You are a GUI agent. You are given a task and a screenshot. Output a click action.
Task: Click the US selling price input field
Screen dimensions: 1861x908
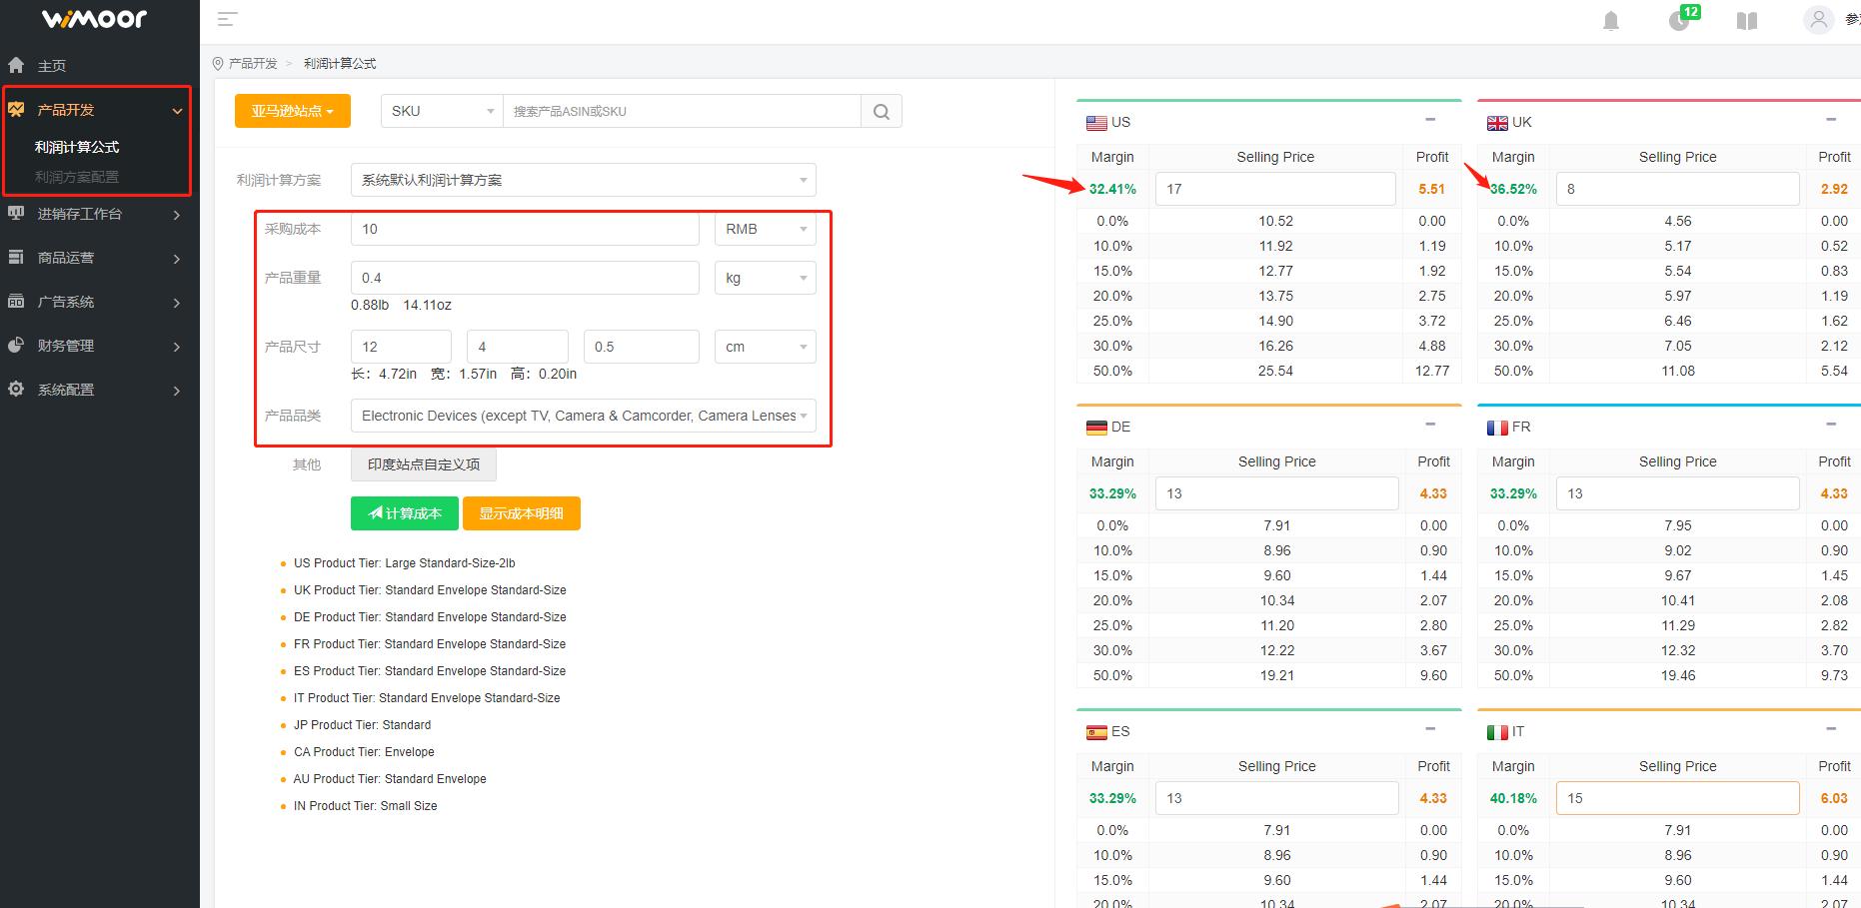click(x=1274, y=189)
